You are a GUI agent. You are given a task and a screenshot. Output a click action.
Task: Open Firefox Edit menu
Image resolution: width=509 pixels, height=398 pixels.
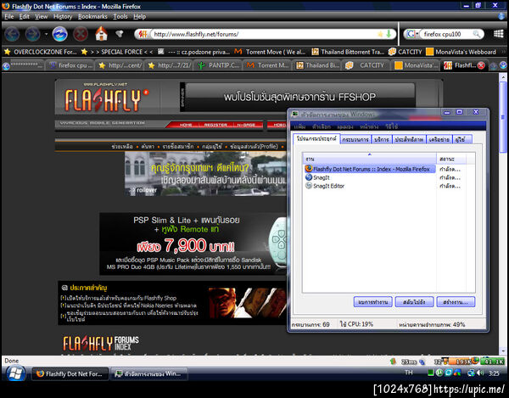[x=24, y=17]
